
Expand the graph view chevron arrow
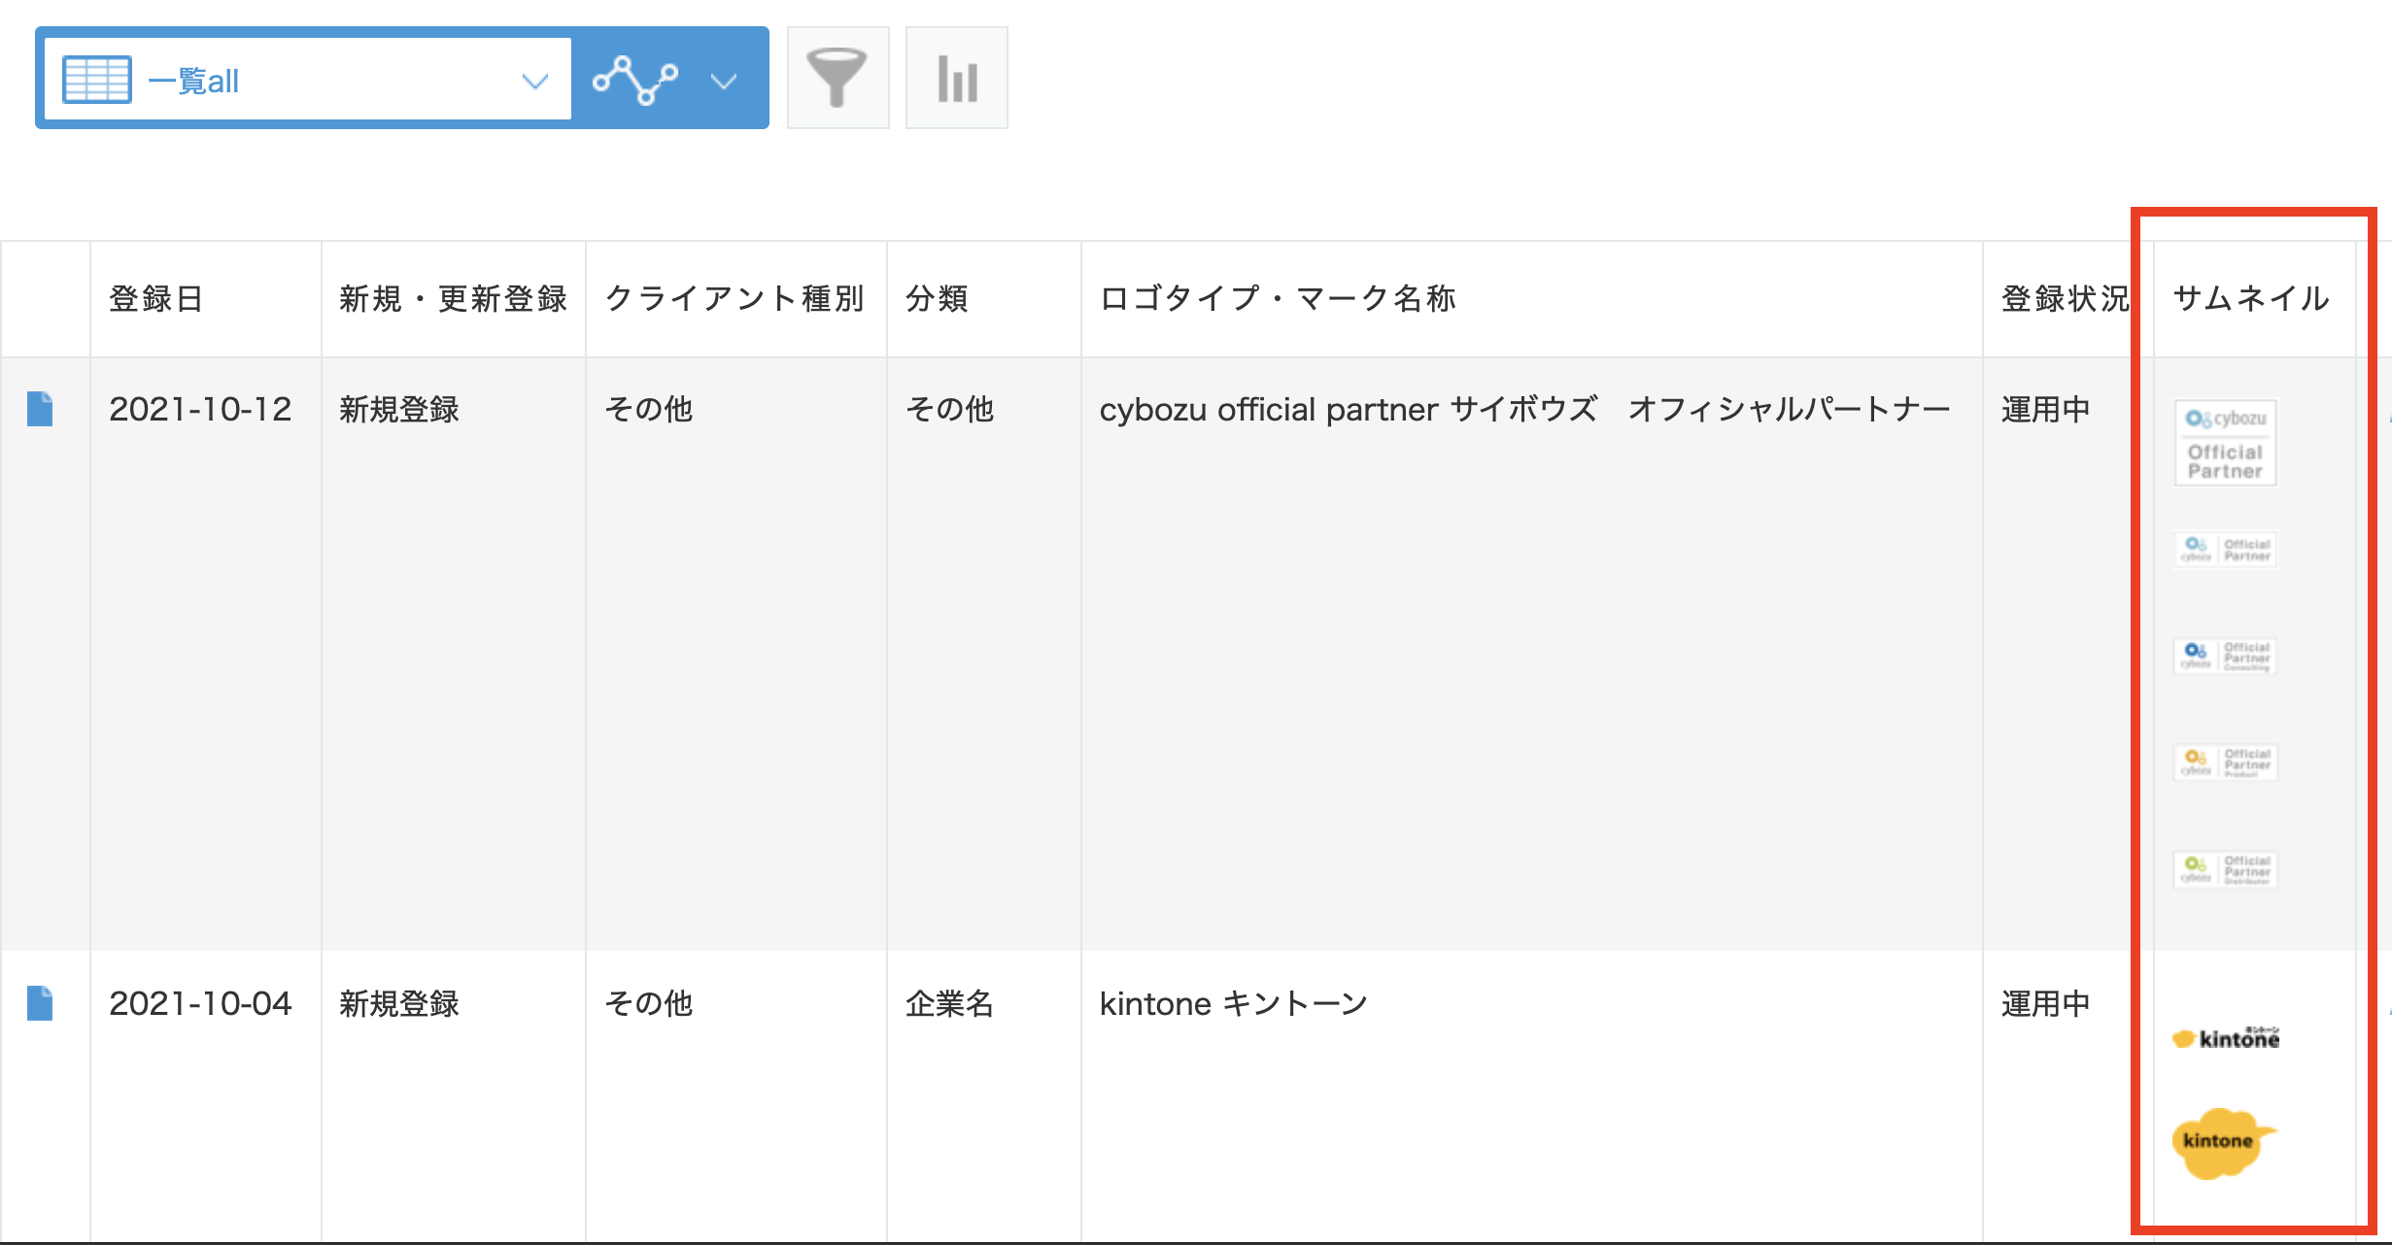point(724,81)
